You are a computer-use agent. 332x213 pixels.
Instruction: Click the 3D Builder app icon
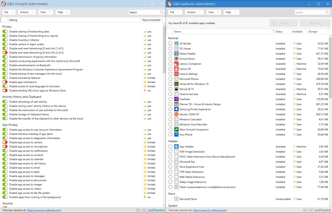(176, 44)
